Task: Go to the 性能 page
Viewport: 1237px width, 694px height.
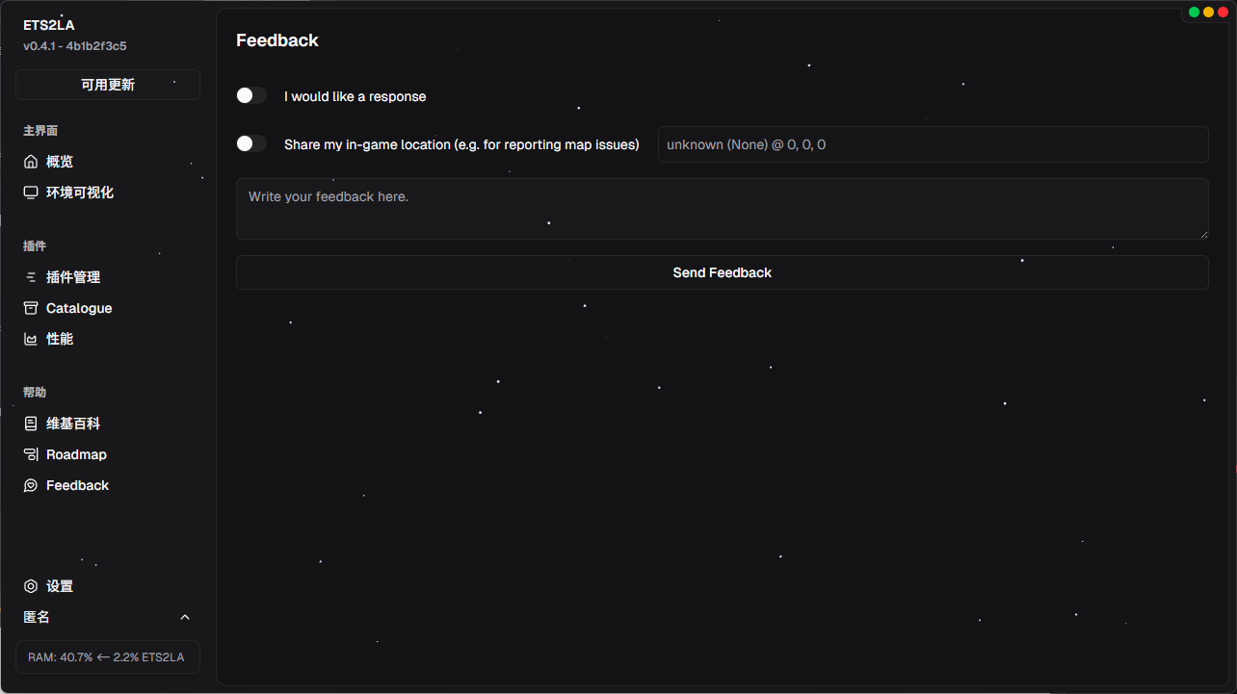Action: pyautogui.click(x=60, y=339)
